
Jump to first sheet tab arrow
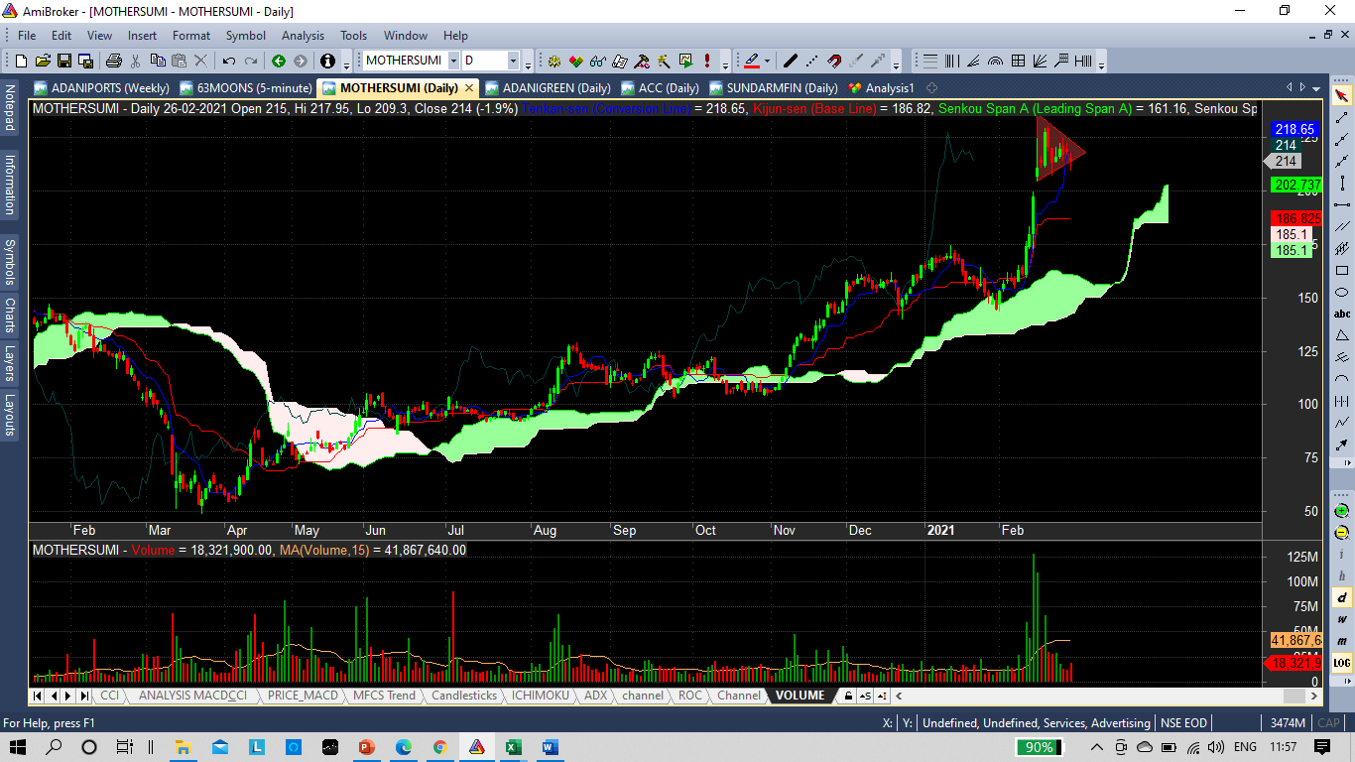pyautogui.click(x=38, y=696)
